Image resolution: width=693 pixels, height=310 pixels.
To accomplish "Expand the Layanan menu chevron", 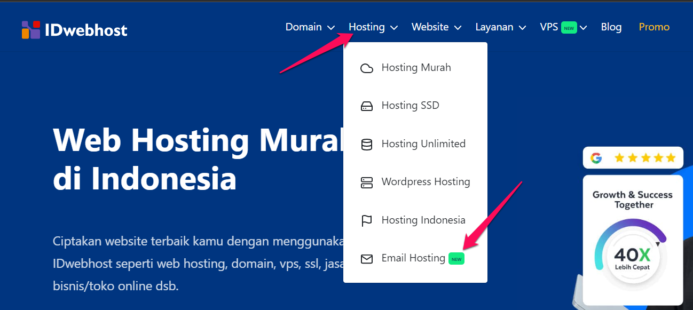I will click(522, 28).
